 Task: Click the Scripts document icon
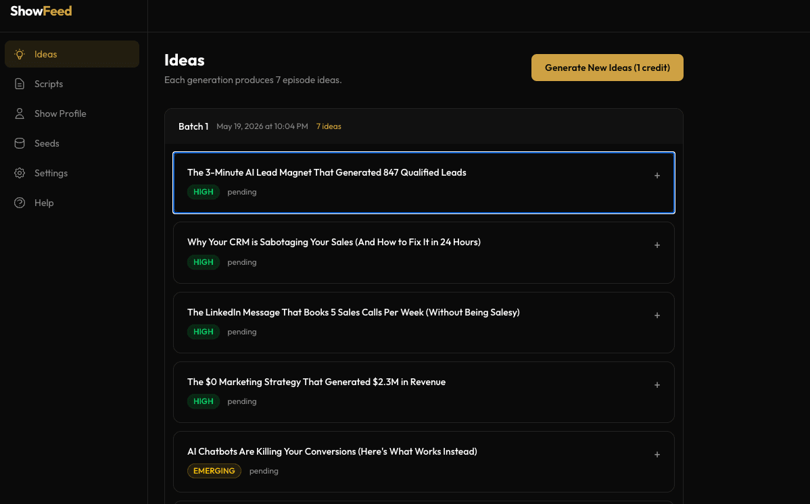coord(20,84)
